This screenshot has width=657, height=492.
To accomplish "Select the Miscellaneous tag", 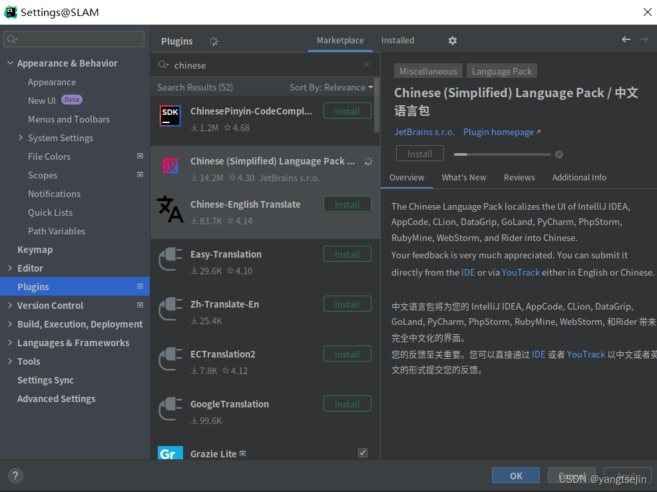I will click(428, 71).
